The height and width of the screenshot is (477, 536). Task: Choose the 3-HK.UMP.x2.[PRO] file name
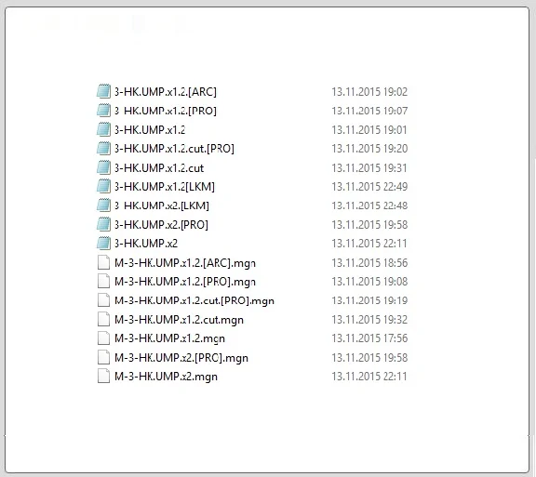point(161,224)
